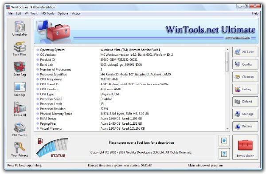
Task: Select the 'Paging File:' row
Action: tap(130, 123)
